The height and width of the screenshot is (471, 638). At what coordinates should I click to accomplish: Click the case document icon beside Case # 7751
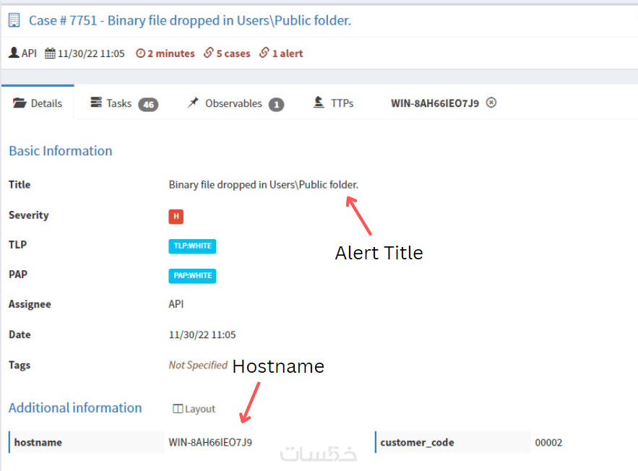click(14, 20)
